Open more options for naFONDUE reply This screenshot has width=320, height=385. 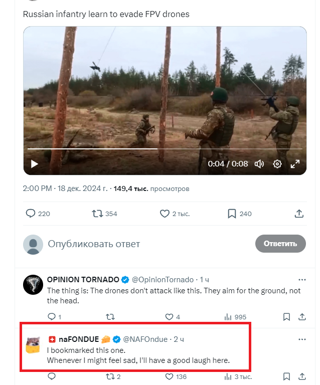(x=302, y=339)
